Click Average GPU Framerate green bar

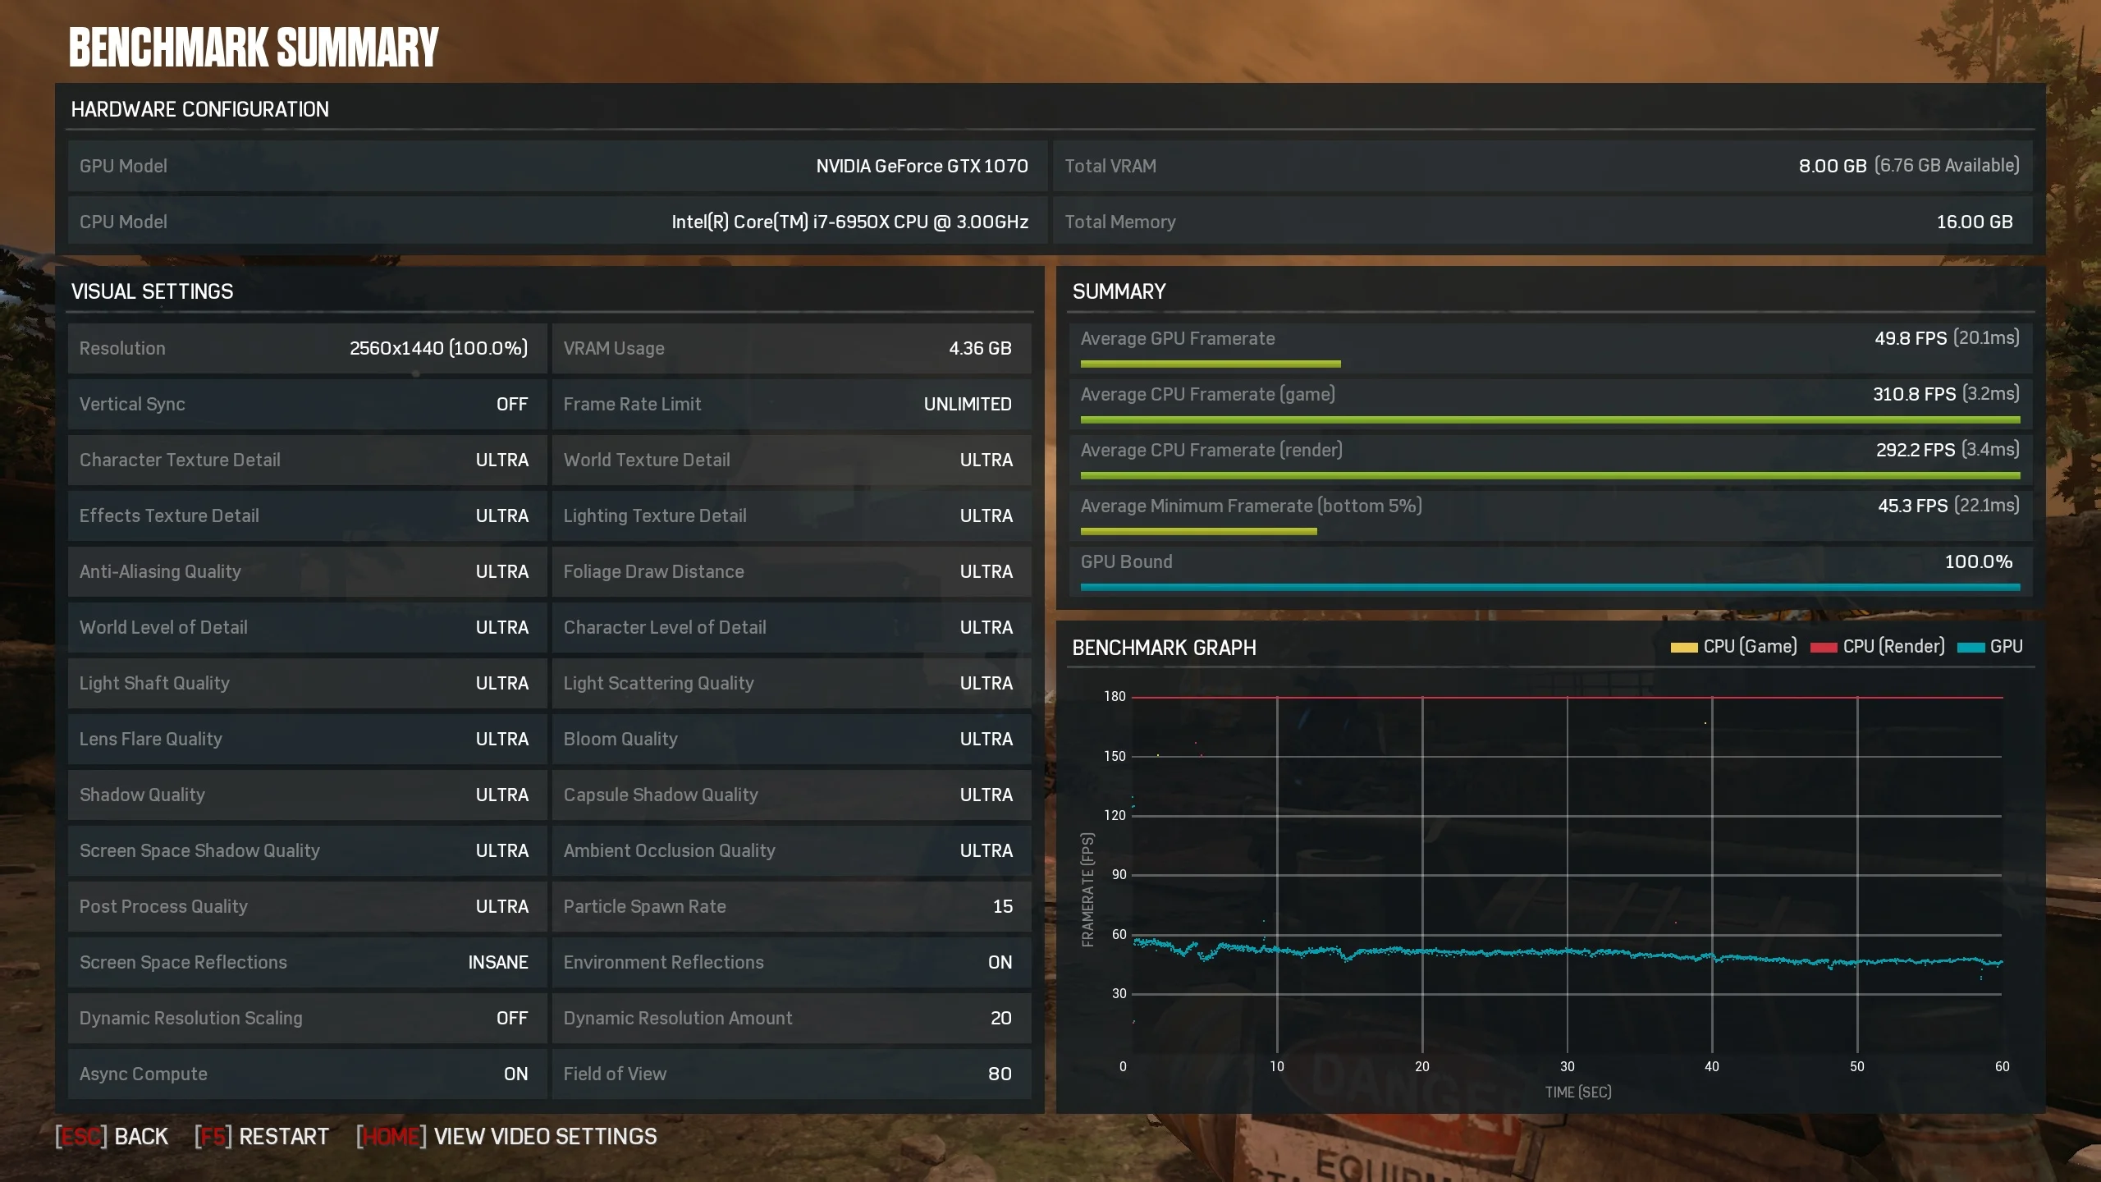click(x=1211, y=364)
